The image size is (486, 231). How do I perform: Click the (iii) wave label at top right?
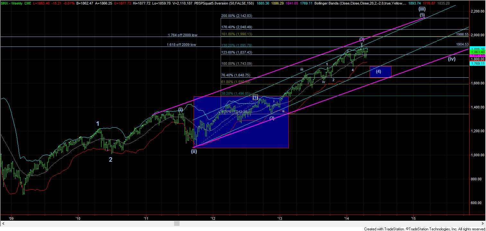tap(422, 9)
